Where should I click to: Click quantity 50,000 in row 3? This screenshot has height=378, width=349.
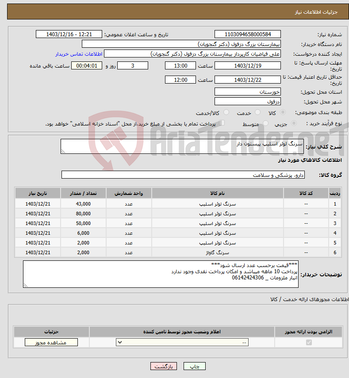tap(83, 223)
